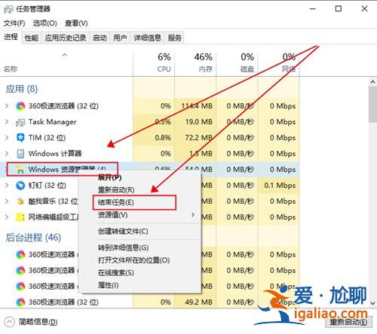The height and width of the screenshot is (334, 377).
Task: Maximize the 任务管理器 window
Action: coord(339,9)
